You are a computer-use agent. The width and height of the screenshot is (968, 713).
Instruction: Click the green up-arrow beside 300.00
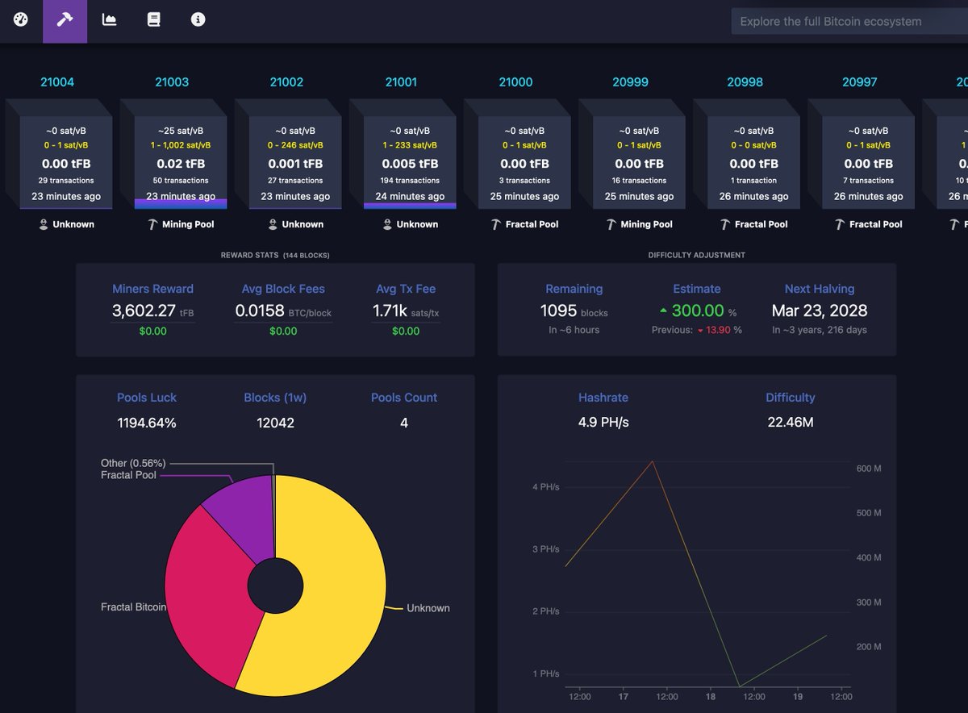(x=664, y=311)
